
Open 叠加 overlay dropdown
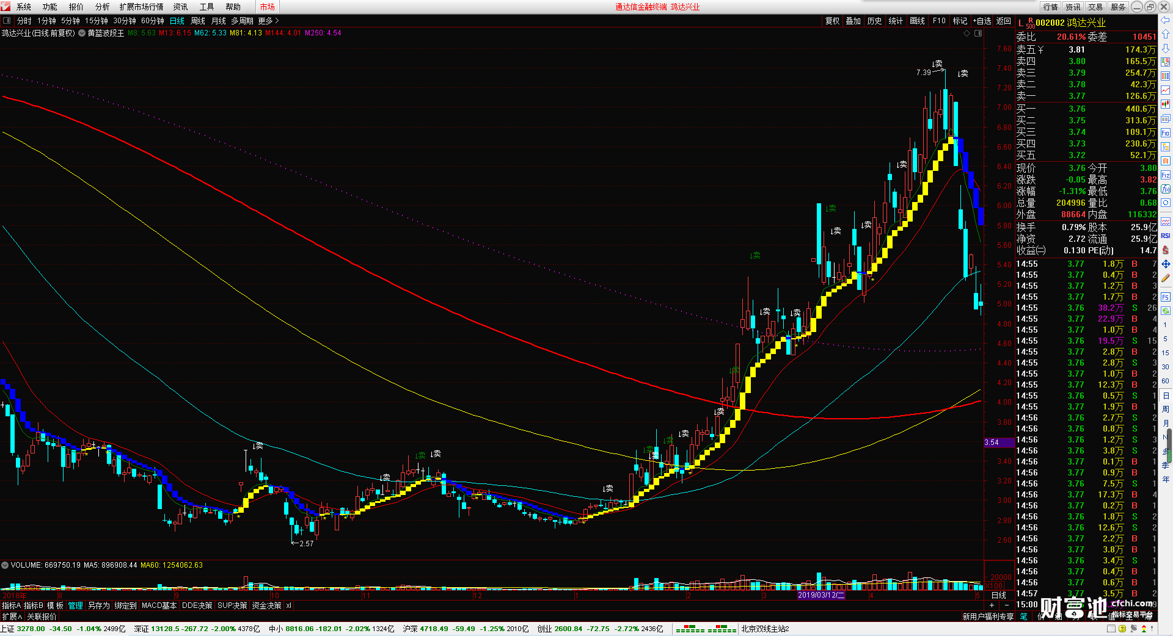(853, 21)
